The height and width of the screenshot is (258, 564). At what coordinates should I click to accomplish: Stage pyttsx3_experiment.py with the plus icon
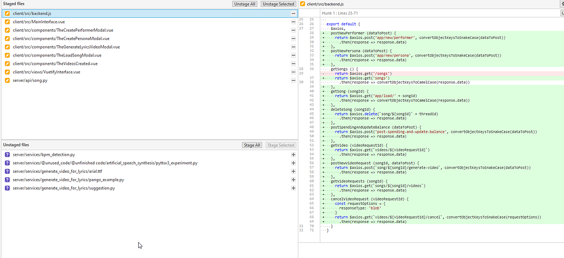(293, 163)
